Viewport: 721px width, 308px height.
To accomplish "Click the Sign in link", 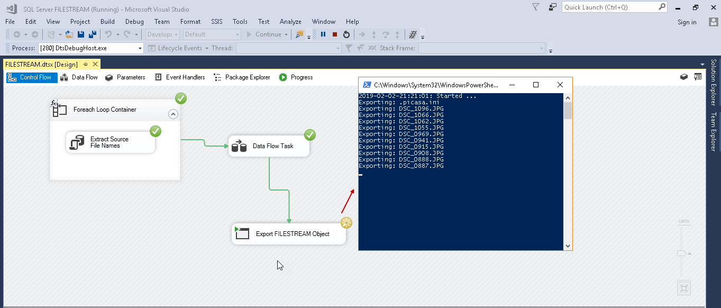I will 687,22.
